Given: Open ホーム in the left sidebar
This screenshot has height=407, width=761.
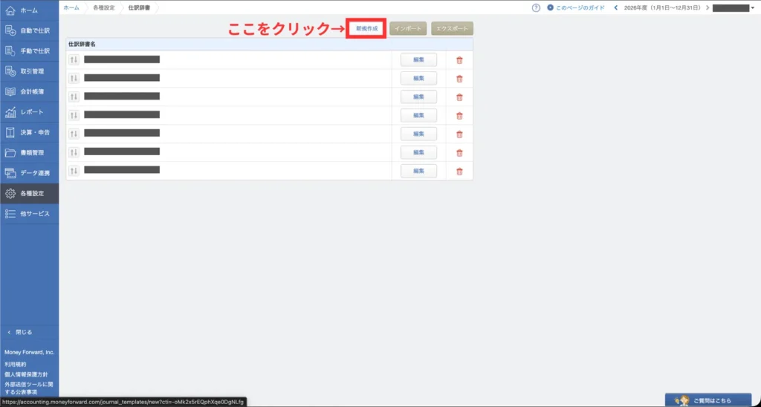Looking at the screenshot, I should [x=29, y=10].
